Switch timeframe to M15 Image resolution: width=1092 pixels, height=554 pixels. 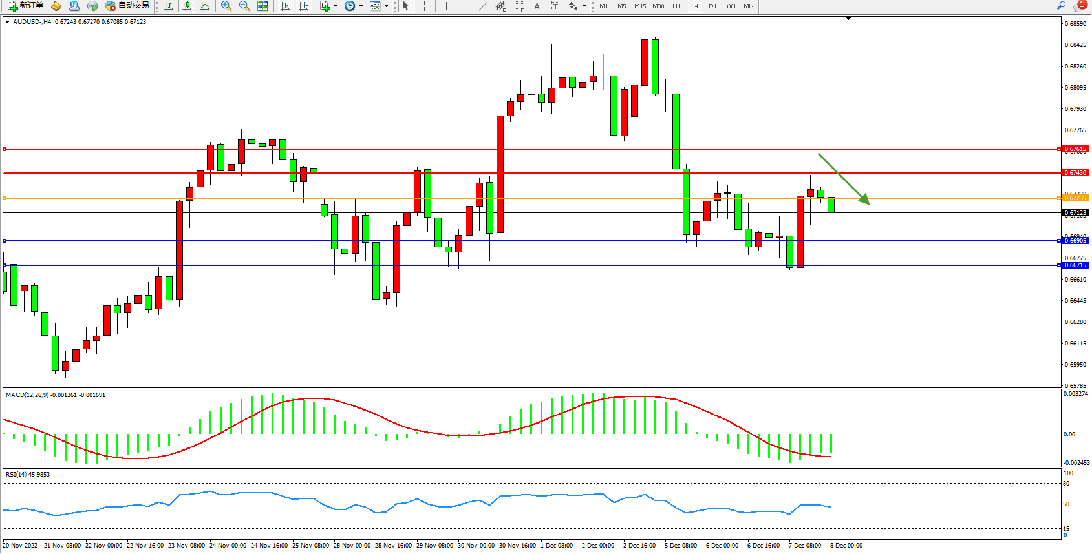click(640, 6)
